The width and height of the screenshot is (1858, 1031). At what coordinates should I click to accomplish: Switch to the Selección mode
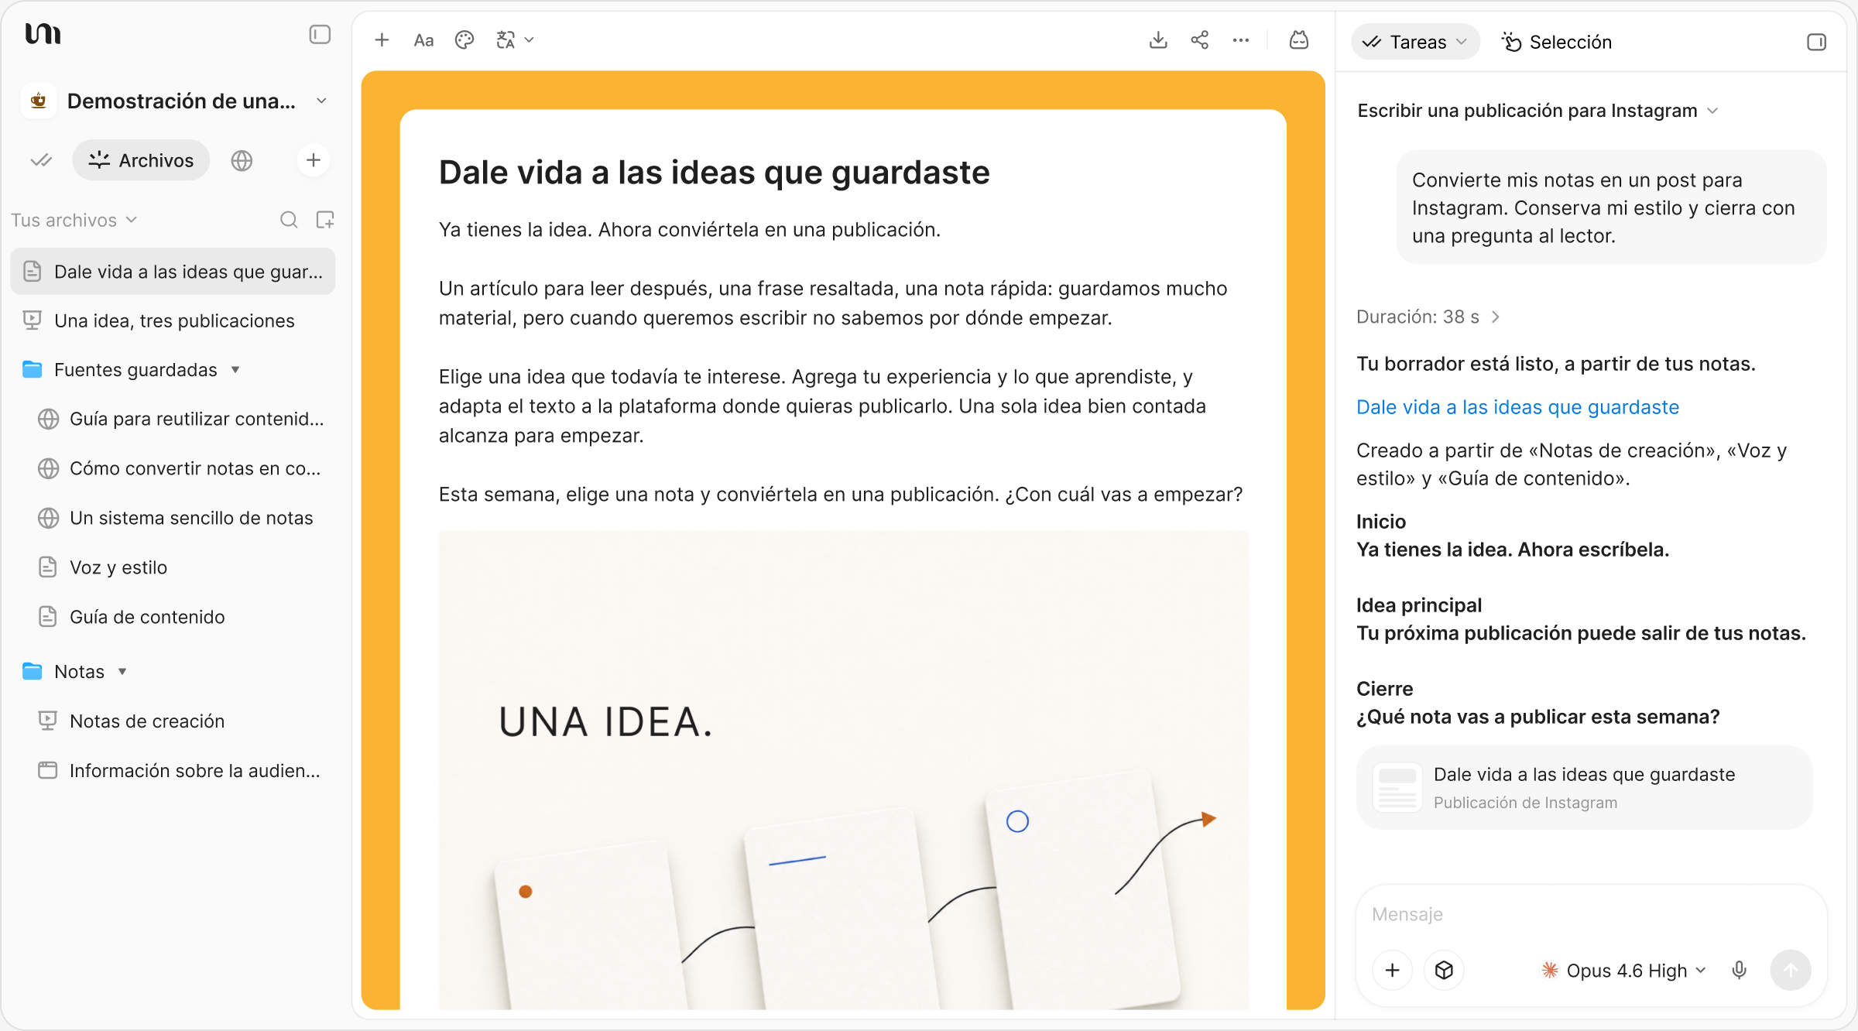pyautogui.click(x=1556, y=42)
